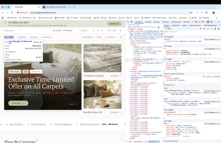The width and height of the screenshot is (221, 143).
Task: Open DevTools settings gear
Action: [211, 22]
